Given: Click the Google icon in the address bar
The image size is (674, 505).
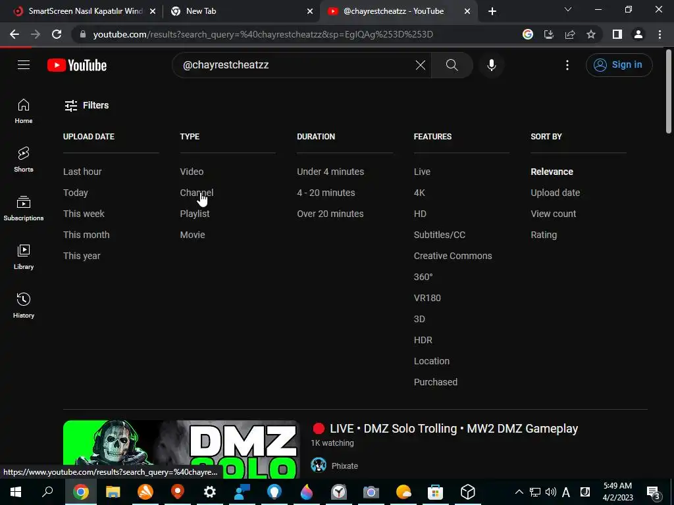Looking at the screenshot, I should [x=527, y=34].
